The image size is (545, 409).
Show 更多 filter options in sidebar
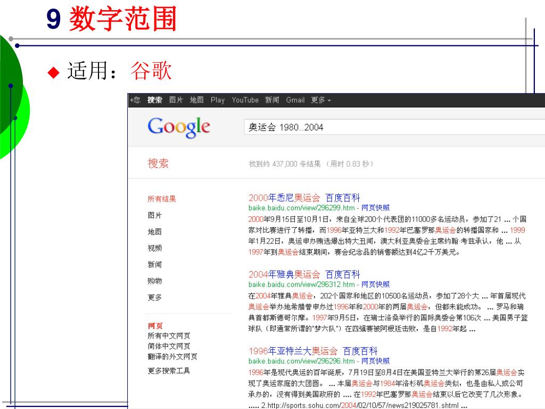click(x=155, y=297)
